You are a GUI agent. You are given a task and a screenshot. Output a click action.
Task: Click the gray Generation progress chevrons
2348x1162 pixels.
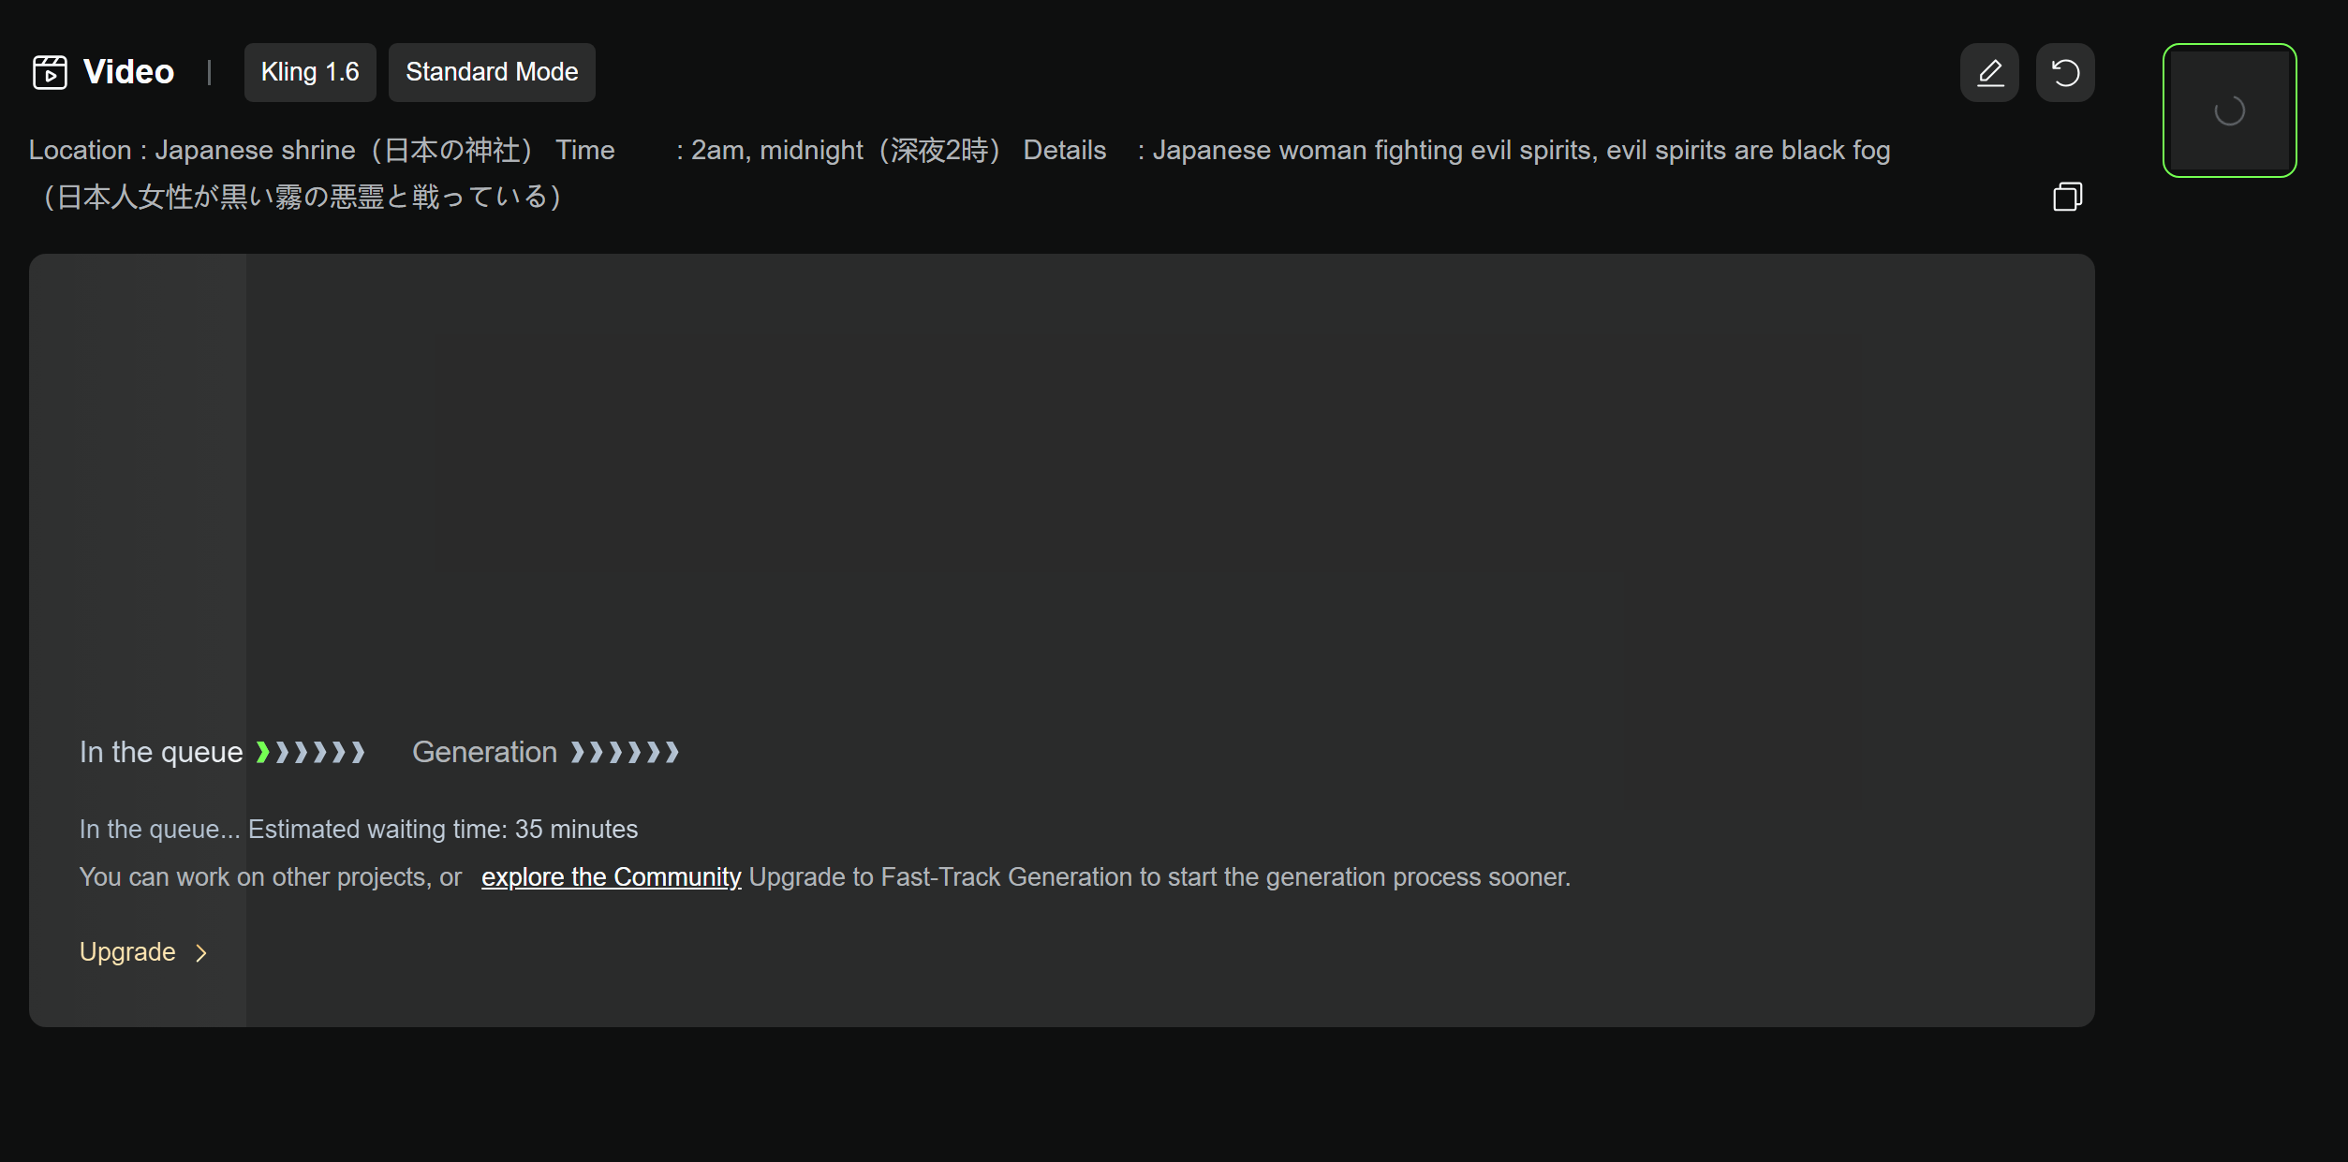625,752
